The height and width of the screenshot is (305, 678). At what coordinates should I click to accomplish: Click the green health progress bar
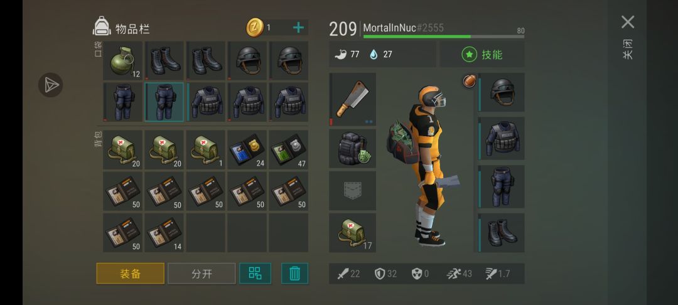tap(444, 37)
